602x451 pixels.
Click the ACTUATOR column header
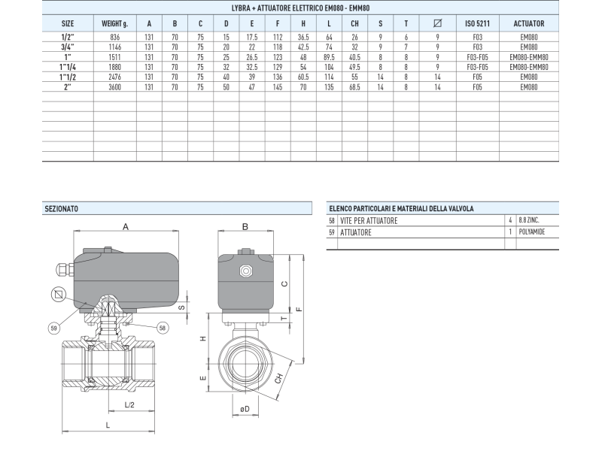(x=528, y=23)
